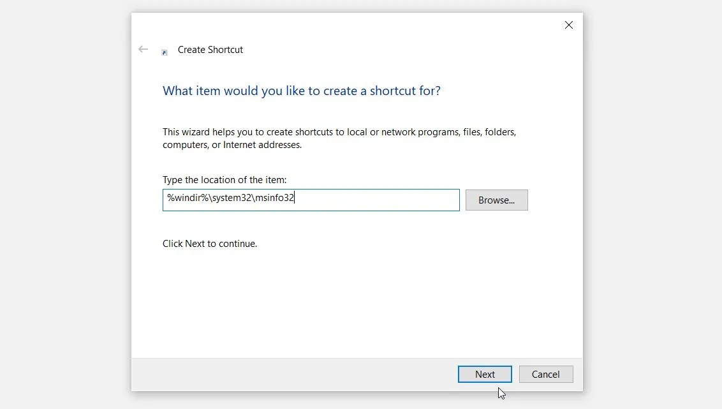Click the 'Type the location of the item' field
Image resolution: width=722 pixels, height=409 pixels.
tap(311, 200)
